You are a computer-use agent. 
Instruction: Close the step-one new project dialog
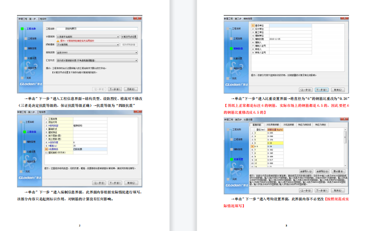(x=137, y=18)
